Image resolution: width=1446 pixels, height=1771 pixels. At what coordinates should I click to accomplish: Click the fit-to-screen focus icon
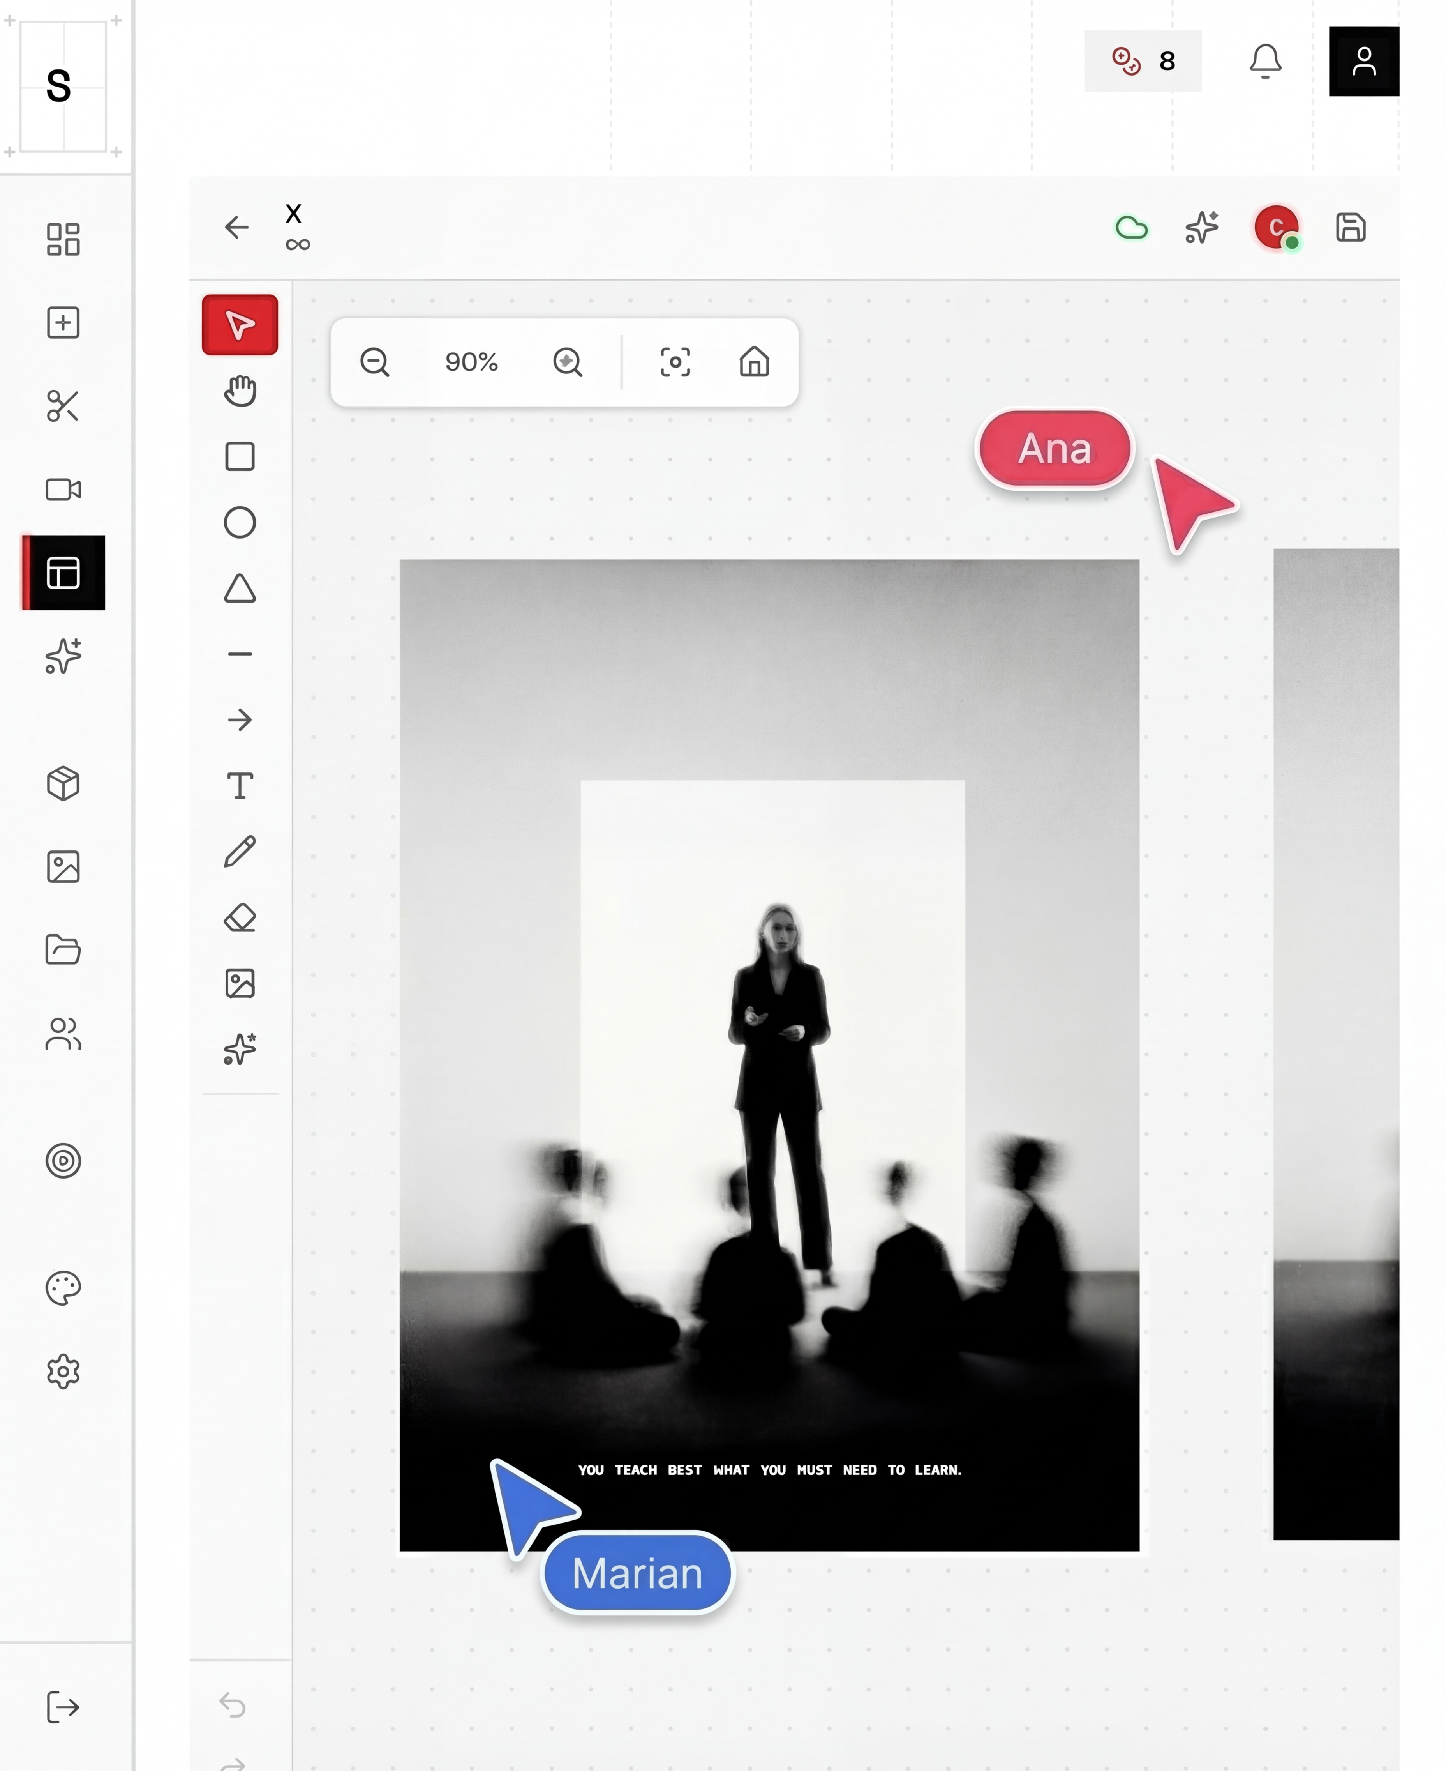tap(675, 362)
